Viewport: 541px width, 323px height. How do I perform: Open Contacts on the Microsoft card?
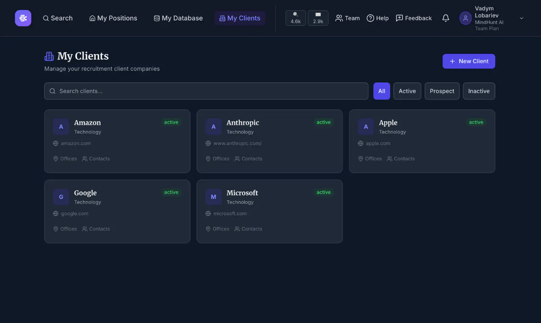click(248, 229)
